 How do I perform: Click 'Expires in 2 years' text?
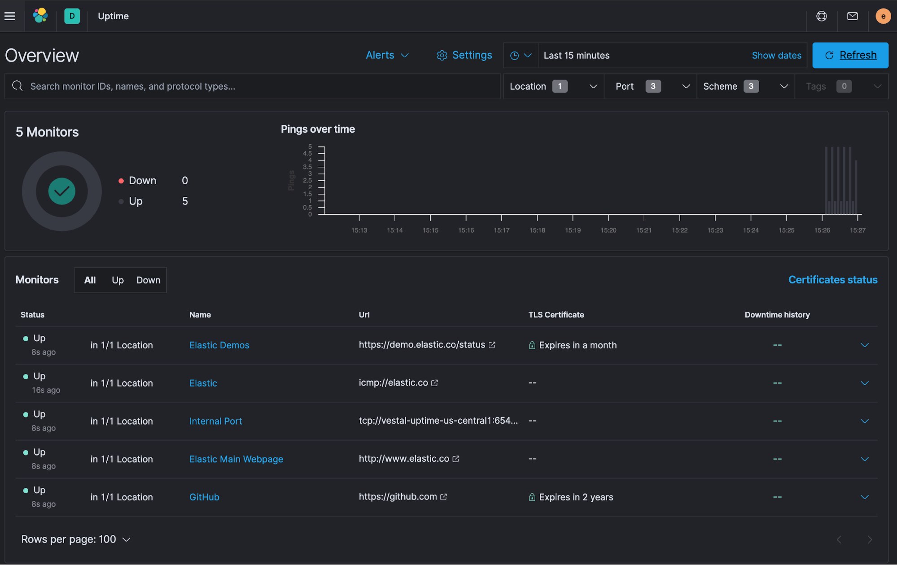576,497
